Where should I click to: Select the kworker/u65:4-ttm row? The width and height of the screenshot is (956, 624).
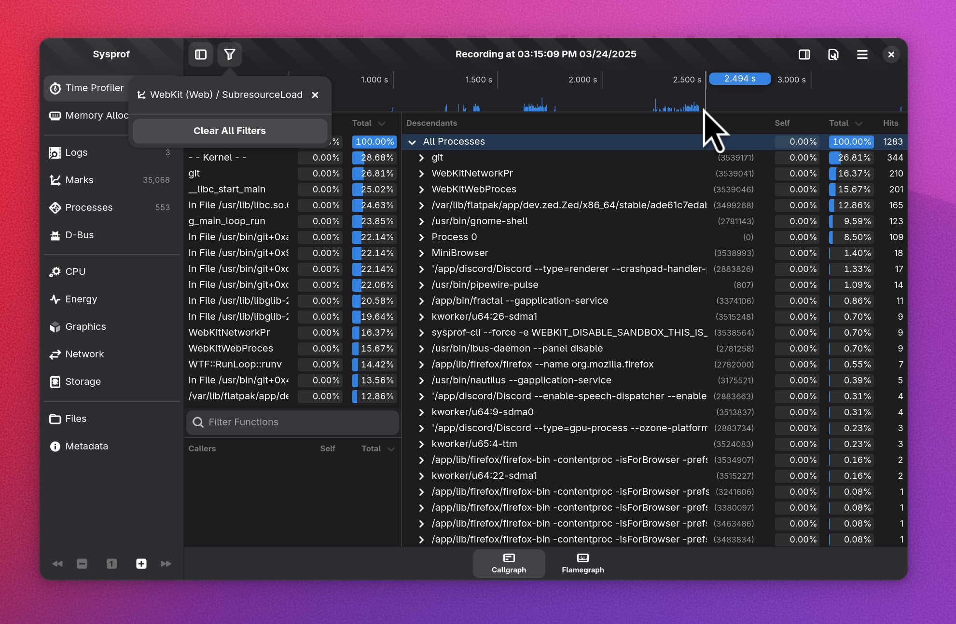tap(655, 444)
